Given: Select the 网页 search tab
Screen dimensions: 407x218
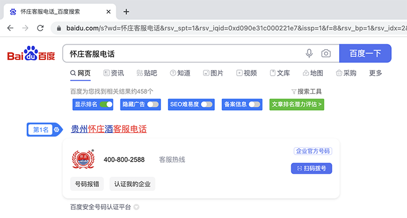Looking at the screenshot, I should (x=80, y=73).
